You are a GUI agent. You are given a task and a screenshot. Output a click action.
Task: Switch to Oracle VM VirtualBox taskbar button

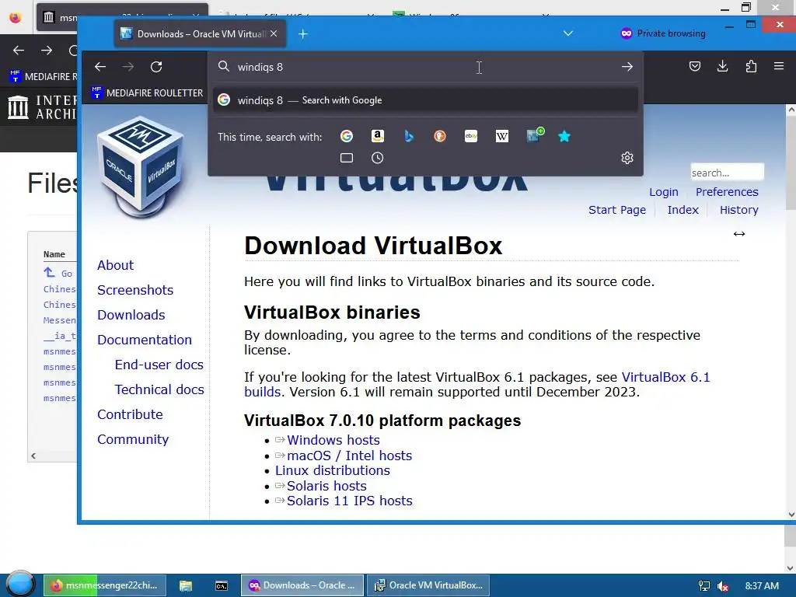coord(428,585)
